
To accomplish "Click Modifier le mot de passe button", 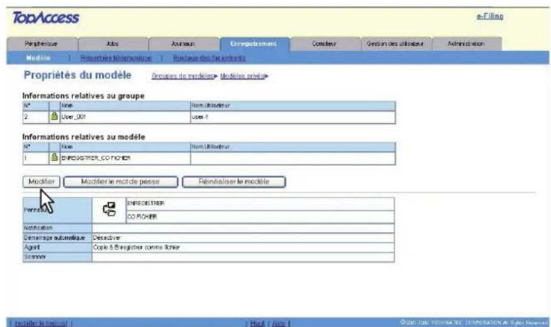I will point(121,182).
